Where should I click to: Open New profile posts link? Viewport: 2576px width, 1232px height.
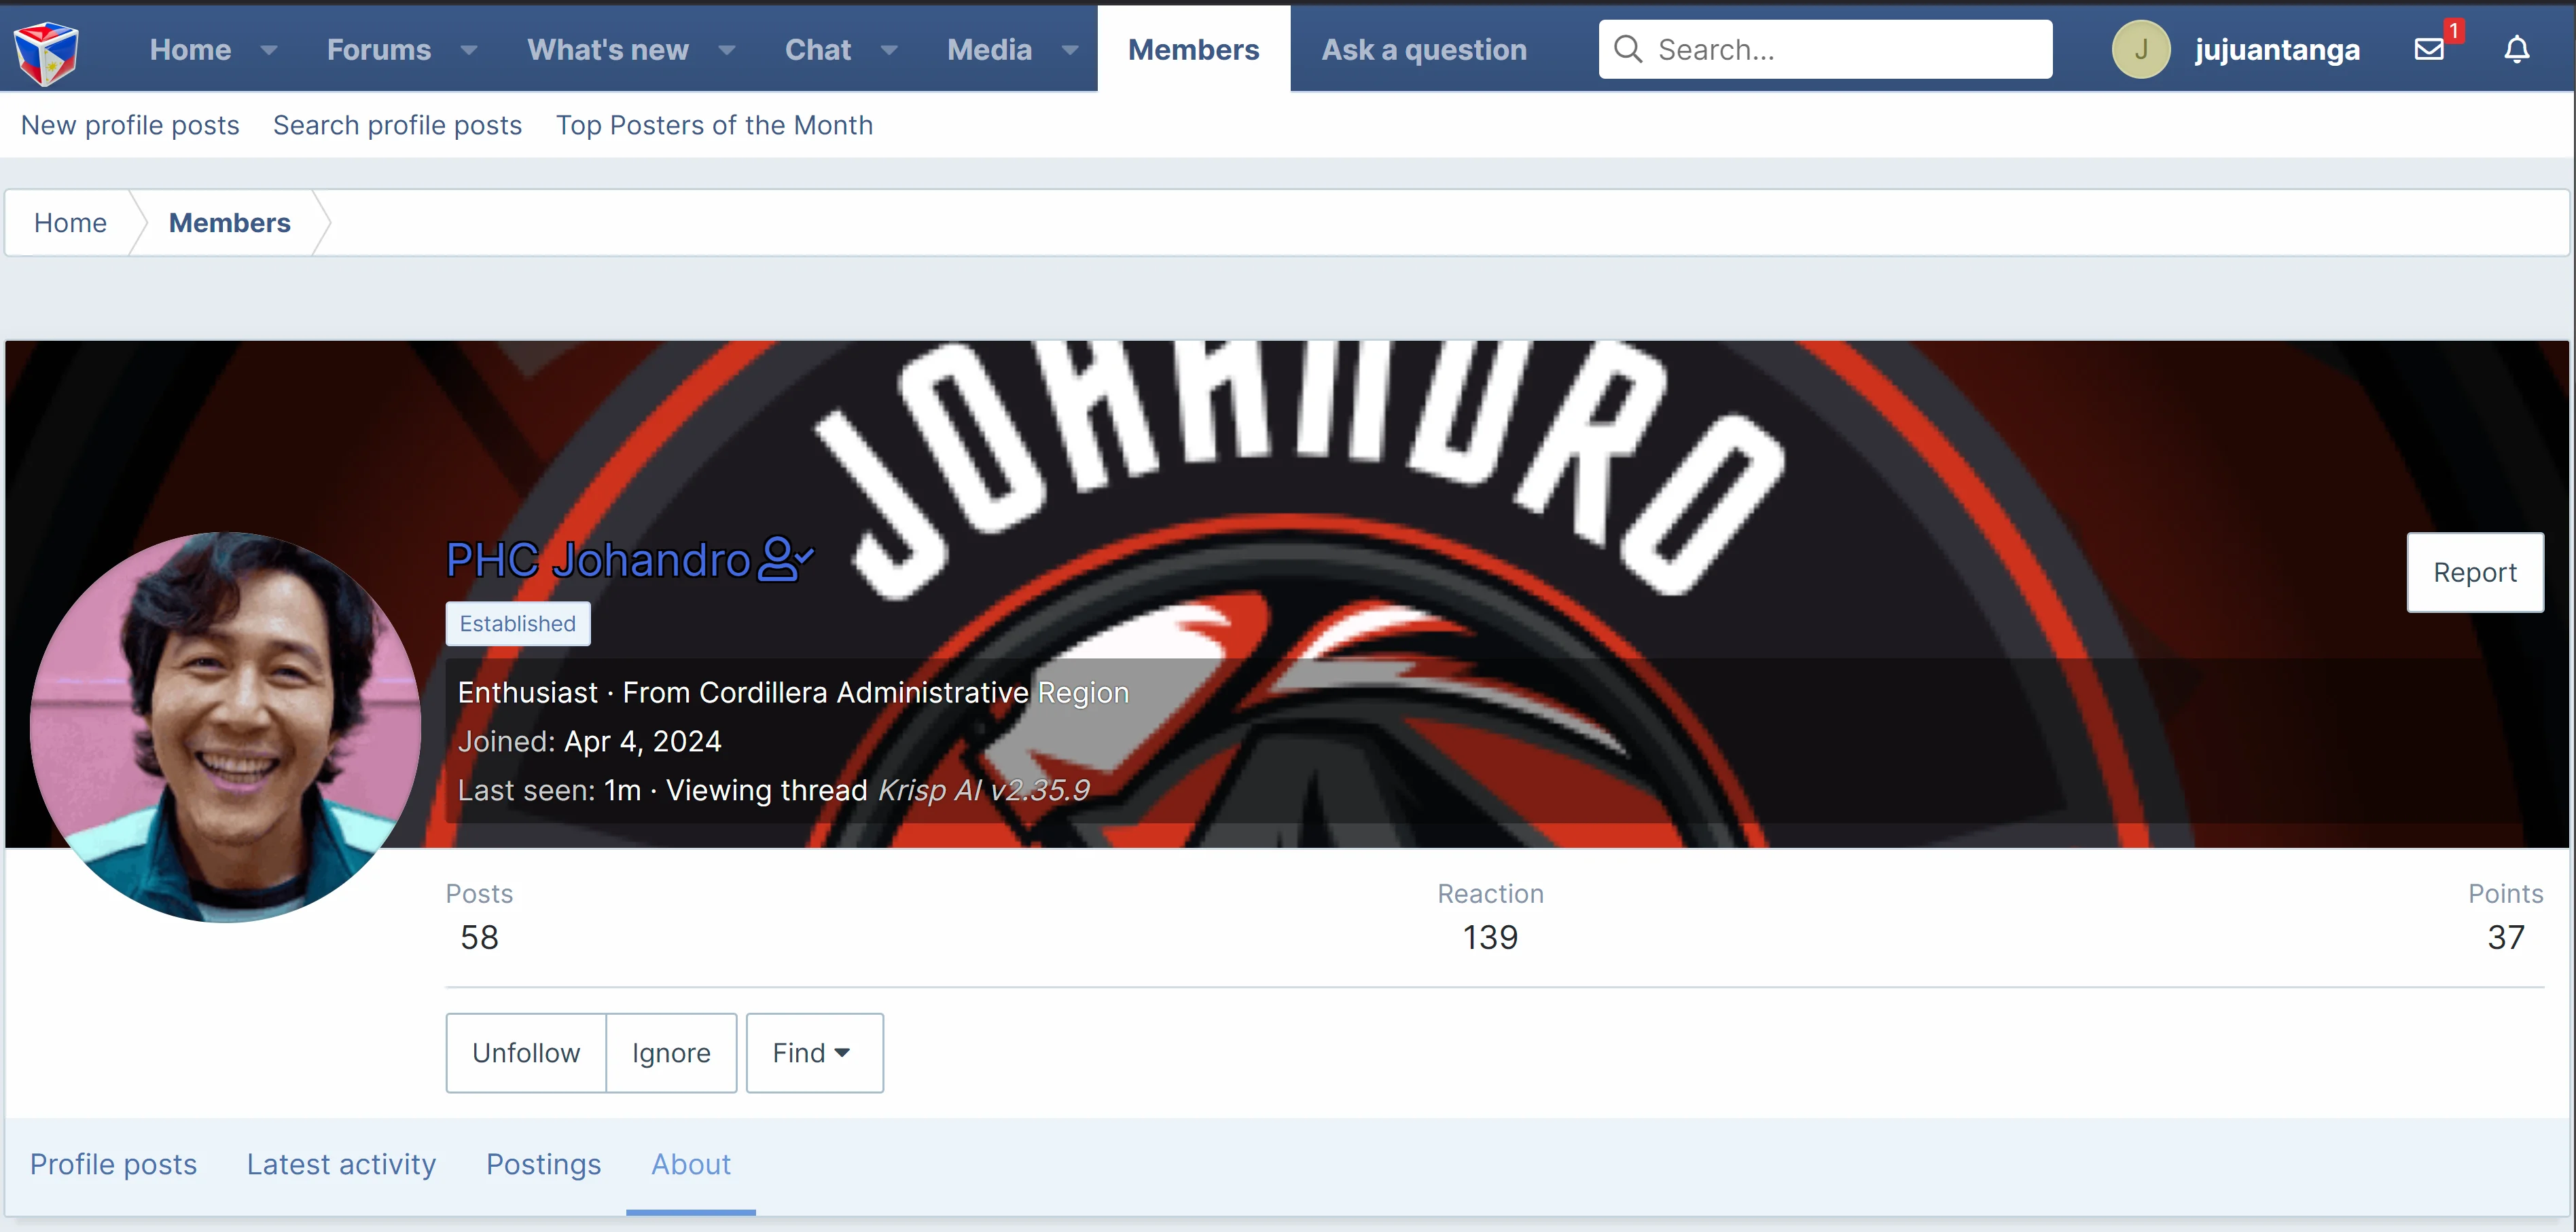[x=130, y=125]
